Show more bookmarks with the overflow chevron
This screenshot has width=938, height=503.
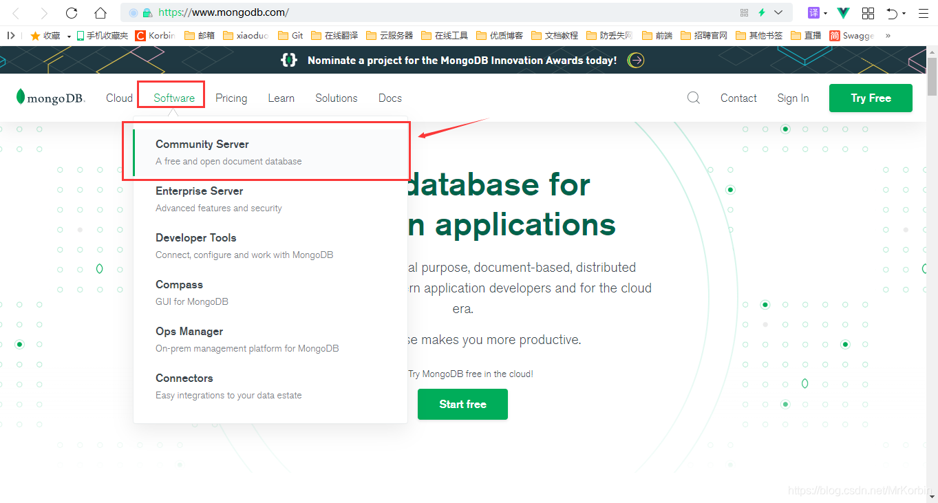(888, 35)
